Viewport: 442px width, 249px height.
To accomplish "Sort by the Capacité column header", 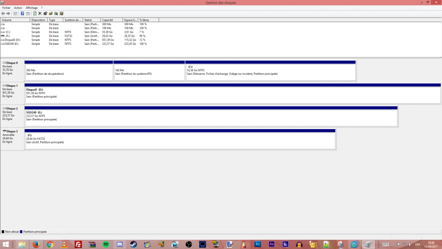I will click(x=112, y=20).
